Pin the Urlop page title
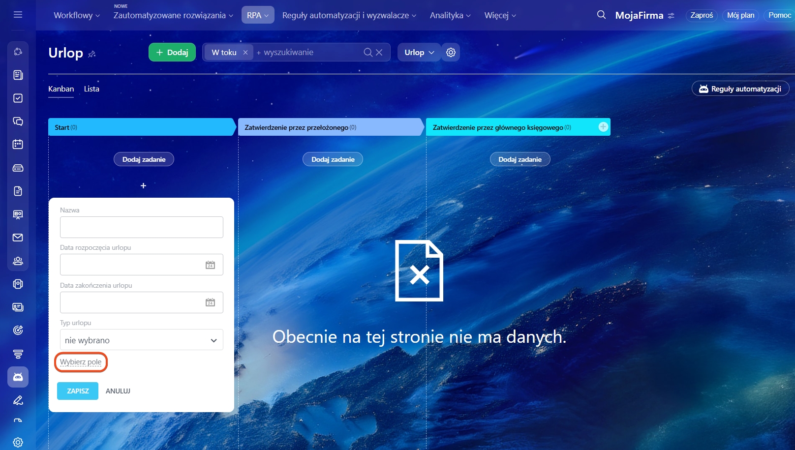Image resolution: width=795 pixels, height=450 pixels. click(x=92, y=54)
